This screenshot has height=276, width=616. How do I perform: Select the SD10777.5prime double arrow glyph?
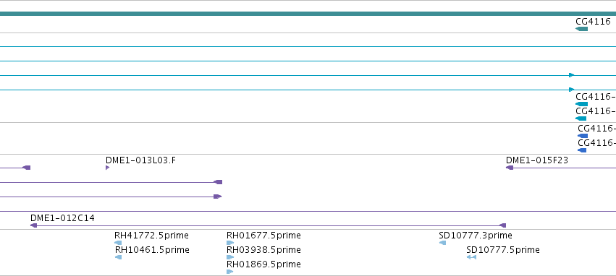(x=471, y=257)
